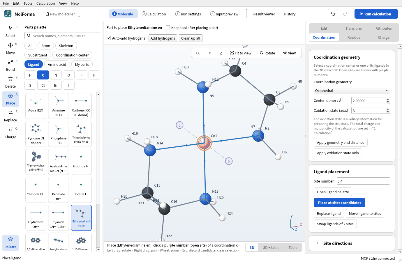This screenshot has width=402, height=262.
Task: Click the Site number input field
Action: click(x=363, y=181)
